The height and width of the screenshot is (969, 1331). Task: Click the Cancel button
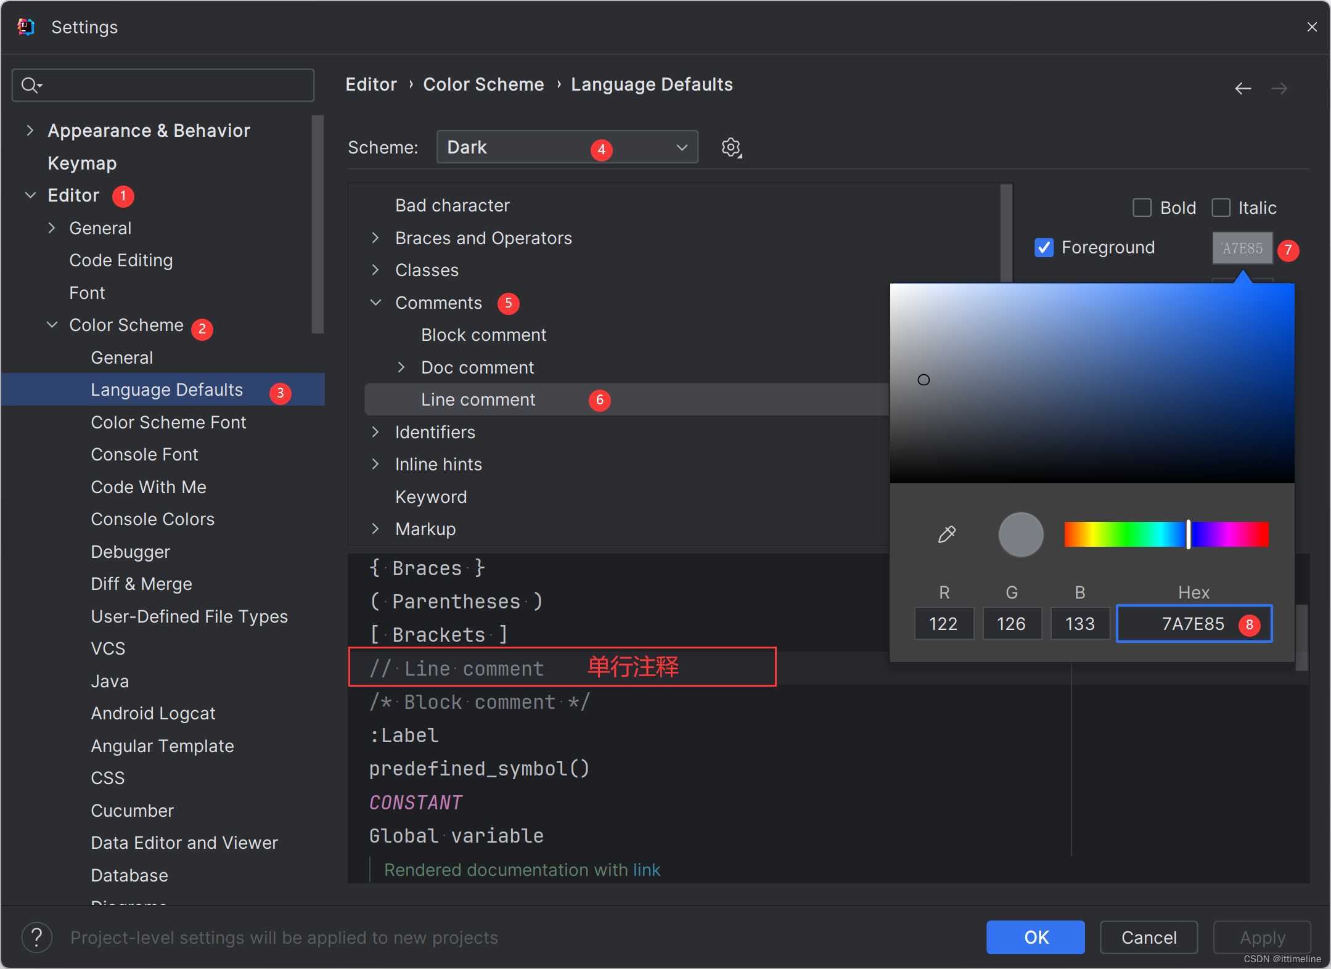1149,938
